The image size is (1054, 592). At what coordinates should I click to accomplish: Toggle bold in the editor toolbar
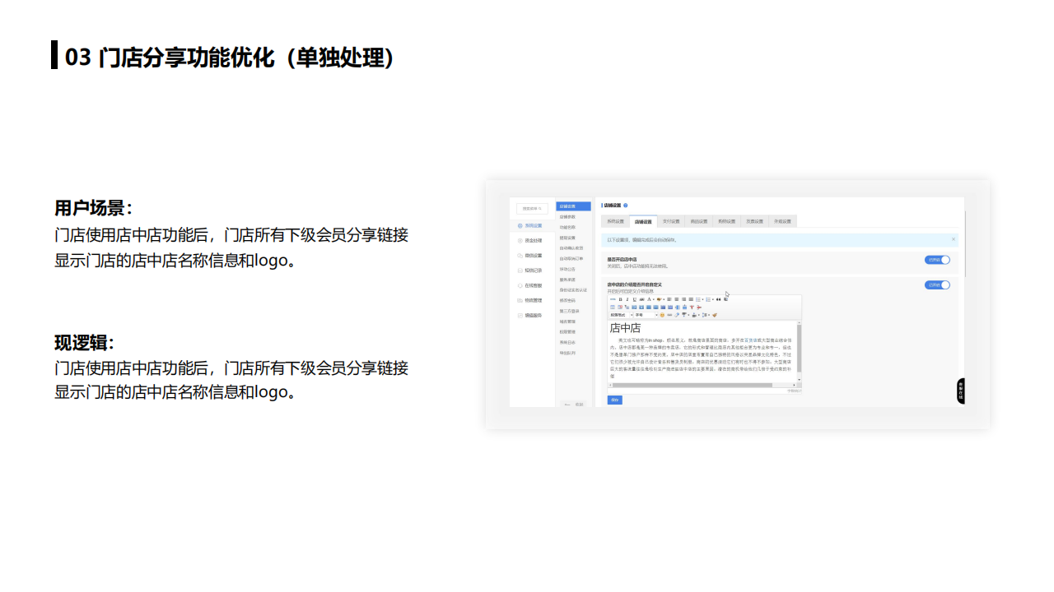620,299
